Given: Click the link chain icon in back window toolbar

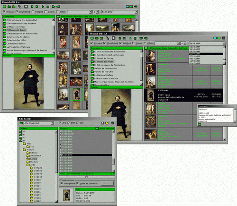Looking at the screenshot, I should [19, 7].
